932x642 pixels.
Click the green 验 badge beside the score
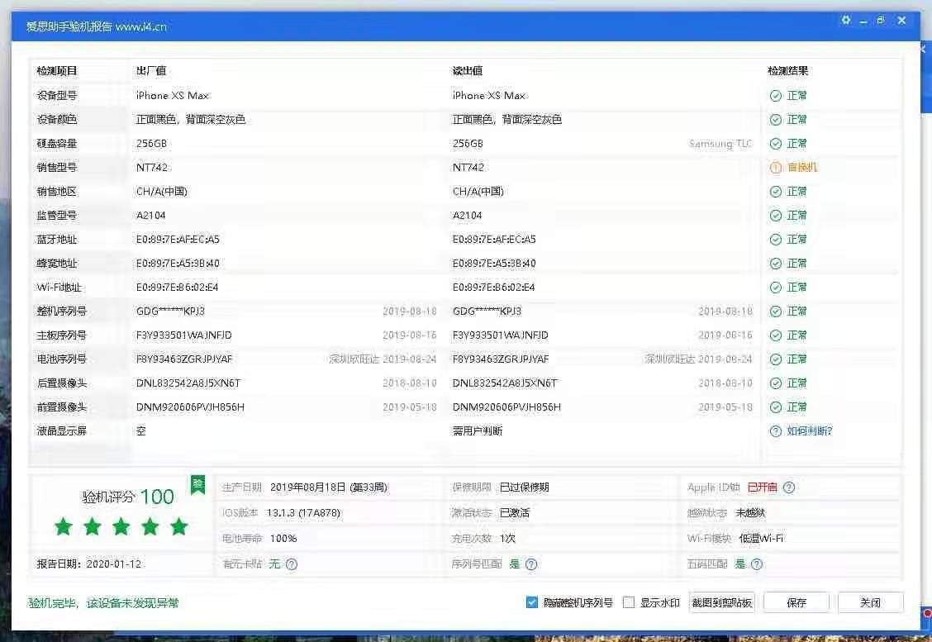[x=197, y=484]
